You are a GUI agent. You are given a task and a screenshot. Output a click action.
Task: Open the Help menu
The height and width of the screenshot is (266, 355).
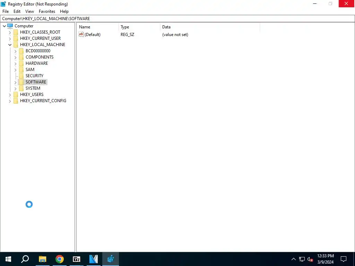point(64,11)
